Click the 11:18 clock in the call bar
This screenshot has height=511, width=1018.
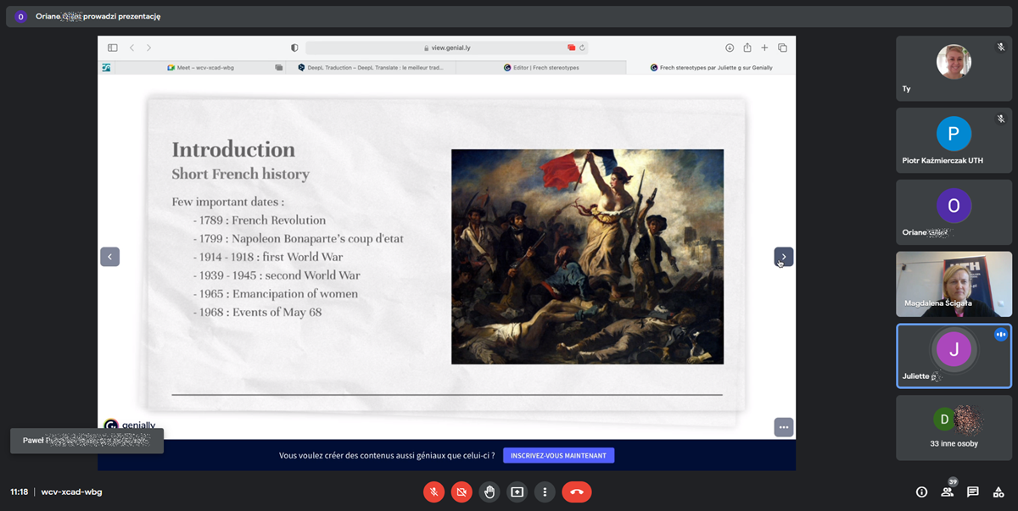click(19, 492)
